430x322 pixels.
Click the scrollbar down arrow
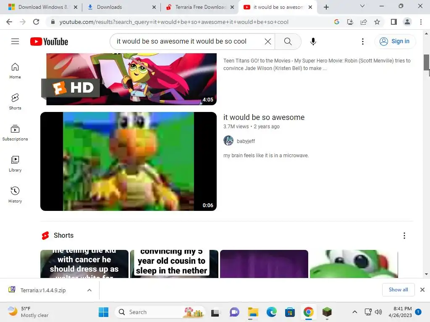[x=426, y=274]
